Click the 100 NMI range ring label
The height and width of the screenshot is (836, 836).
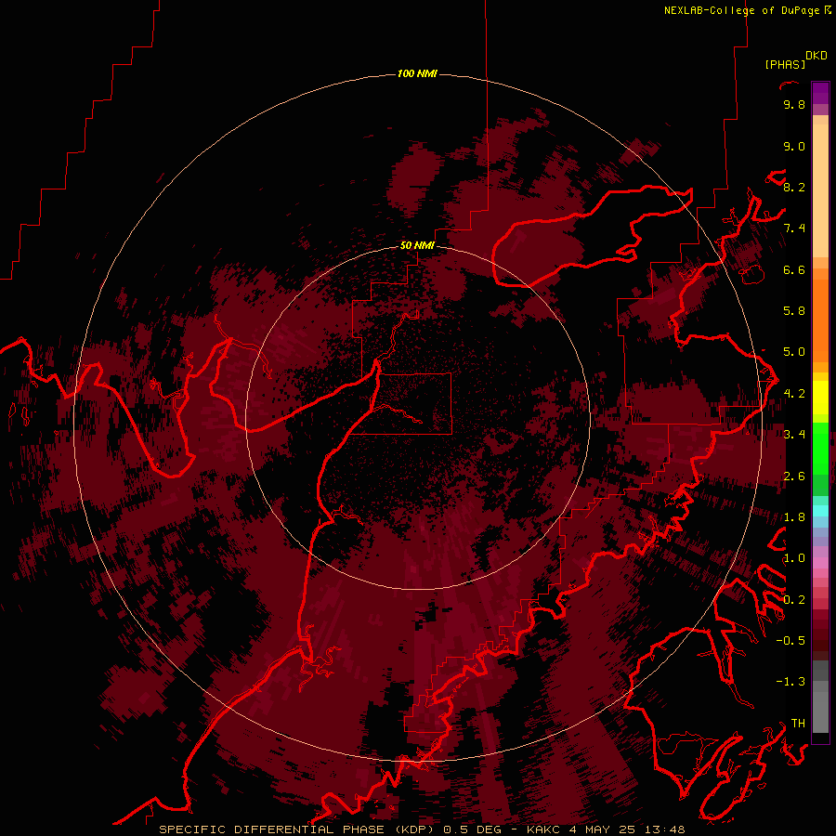click(417, 73)
